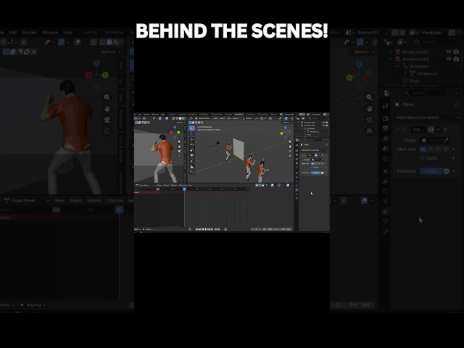Open Render menu in dimmed backdrop menu bar
The height and width of the screenshot is (348, 464).
pos(29,32)
